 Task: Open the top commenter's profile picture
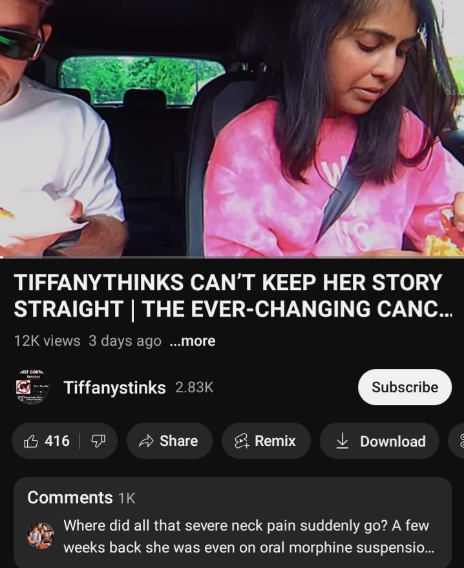(41, 536)
